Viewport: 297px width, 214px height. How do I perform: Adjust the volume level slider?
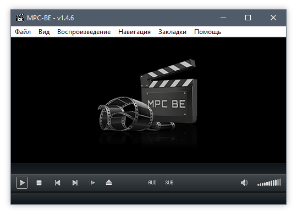tap(269, 182)
